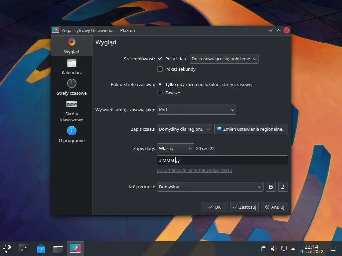The height and width of the screenshot is (256, 342).
Task: Toggle bold font with the B button
Action: (271, 187)
